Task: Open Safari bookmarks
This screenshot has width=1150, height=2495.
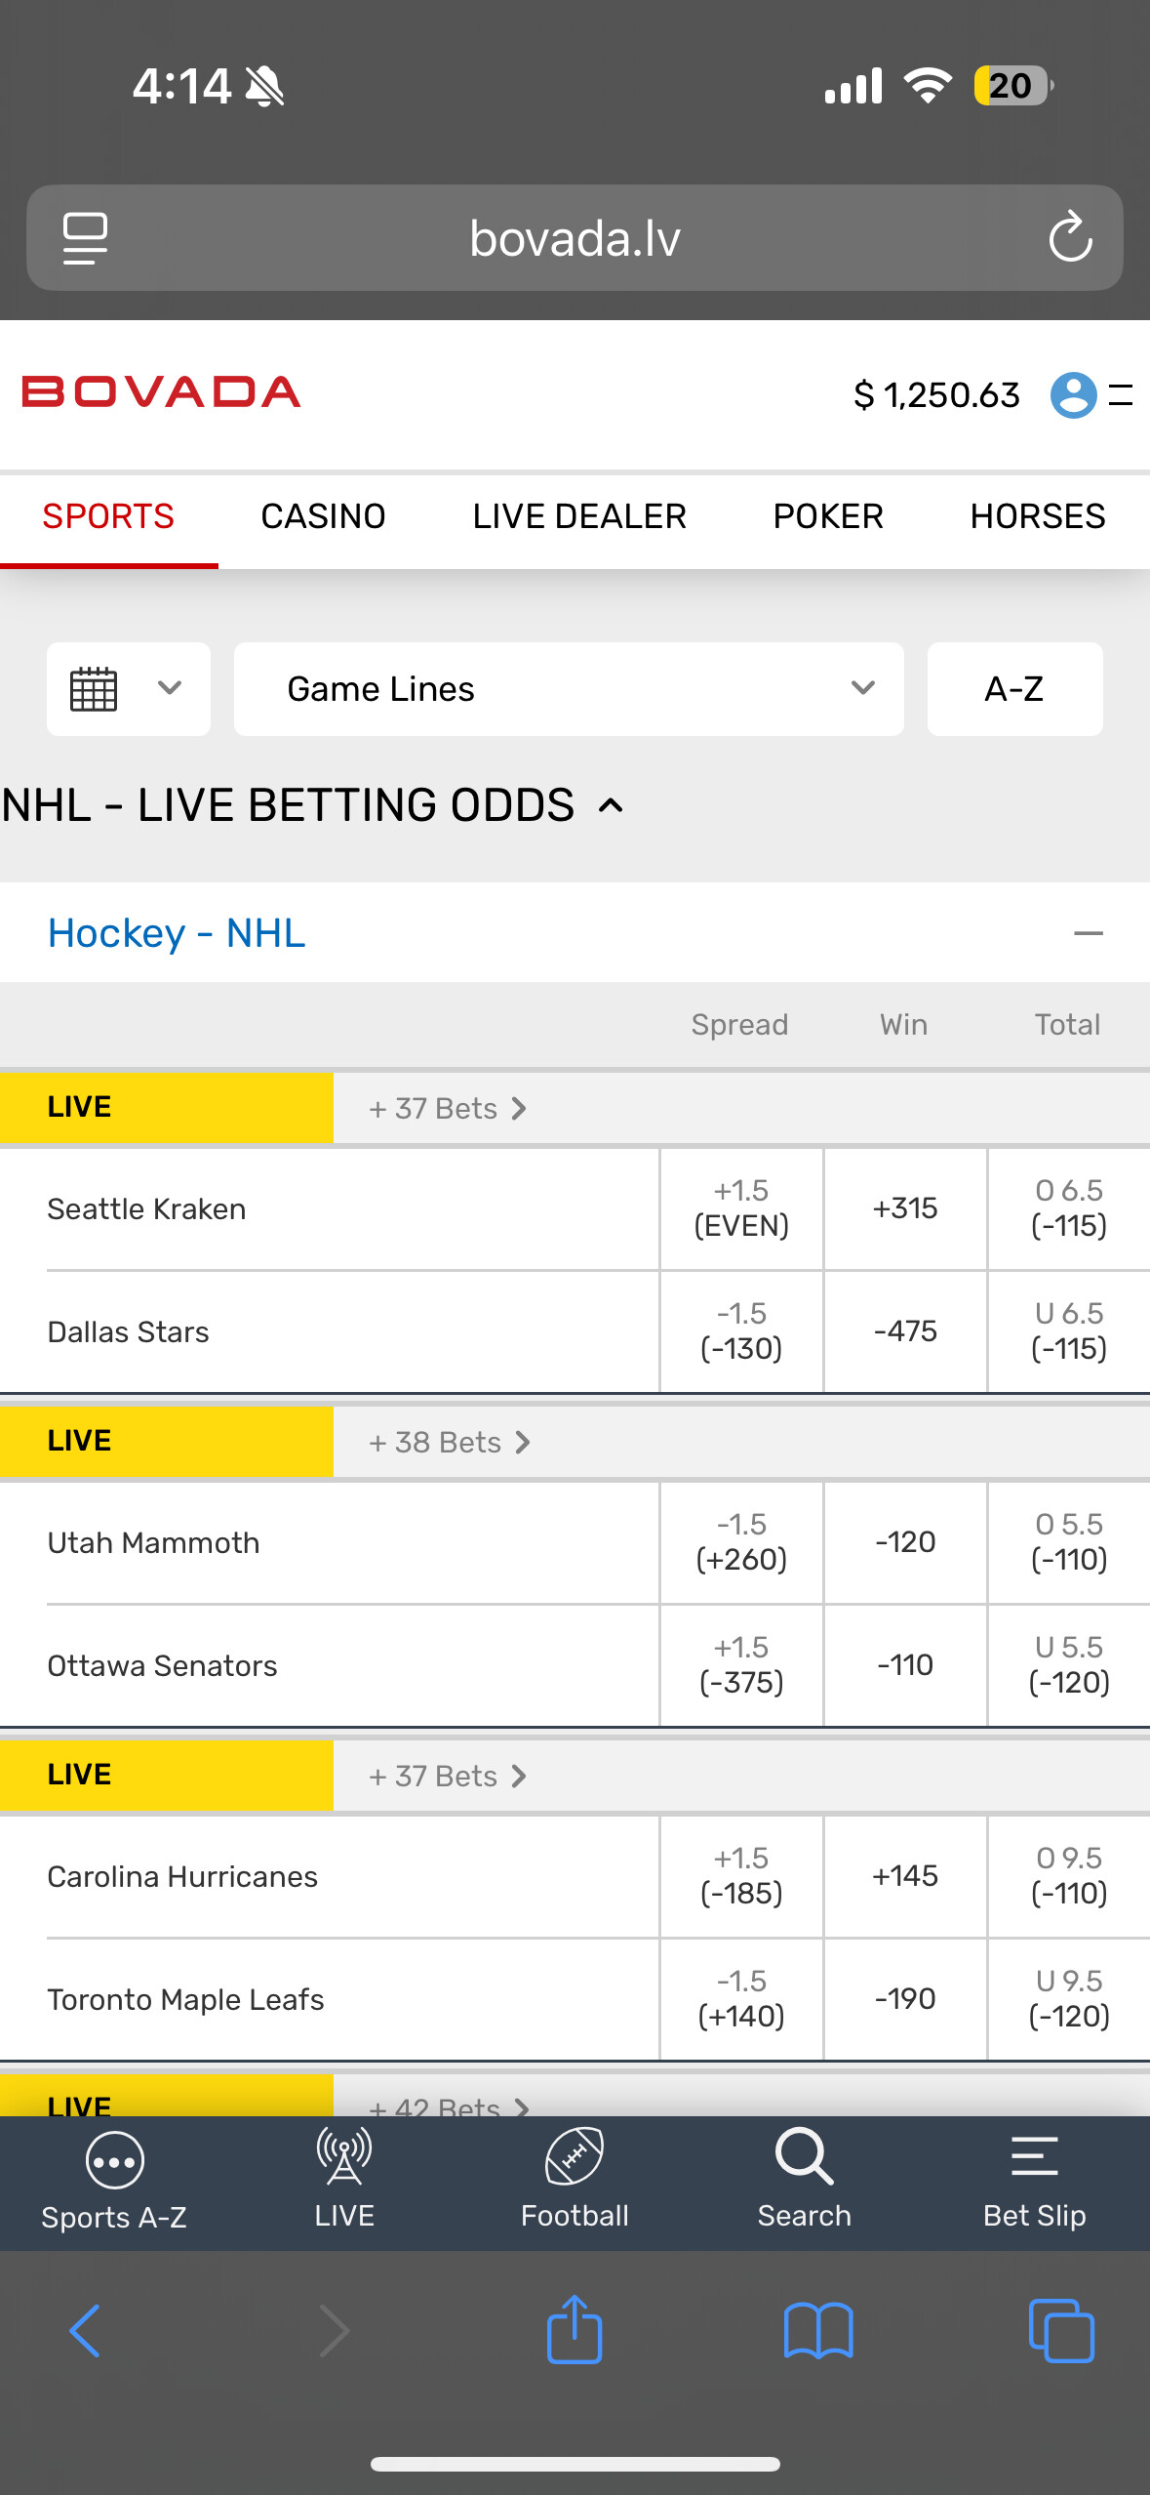Action: click(x=818, y=2330)
